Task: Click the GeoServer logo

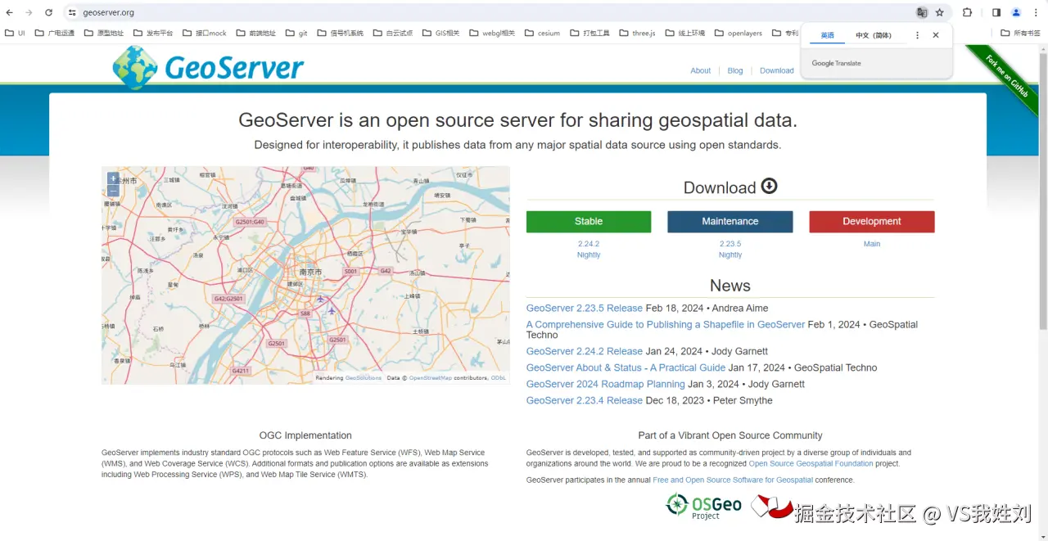Action: click(208, 67)
